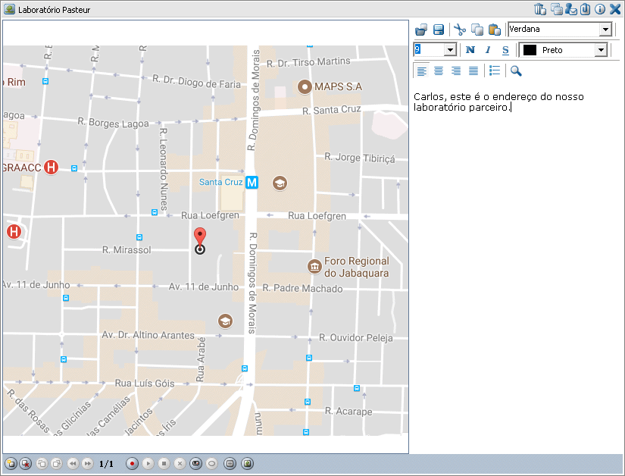Toggle bold formatting with the N icon
The width and height of the screenshot is (625, 476).
[x=469, y=49]
